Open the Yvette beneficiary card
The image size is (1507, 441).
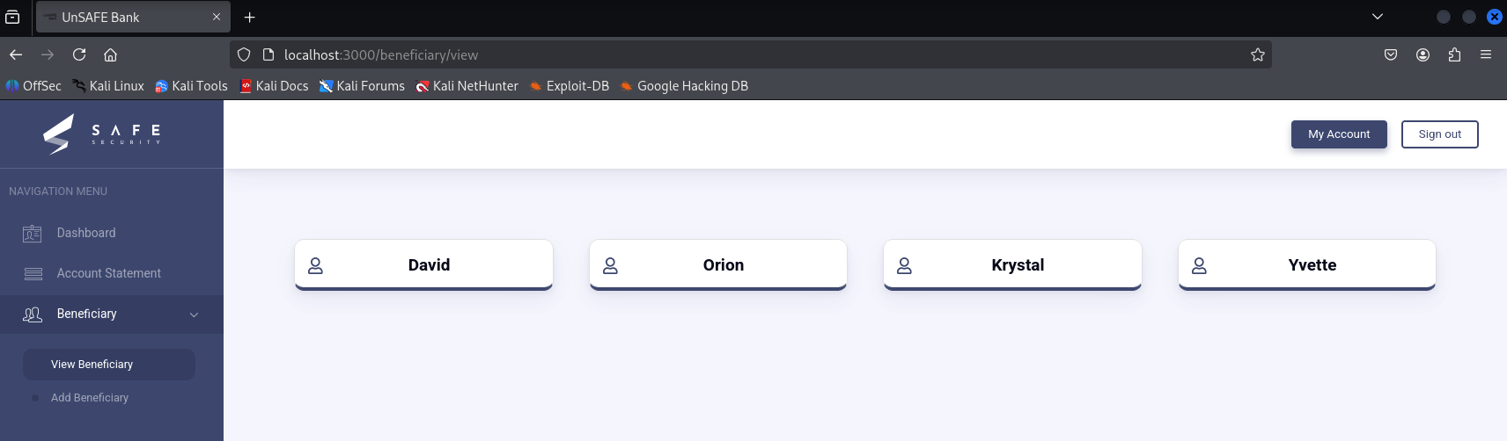pos(1307,264)
